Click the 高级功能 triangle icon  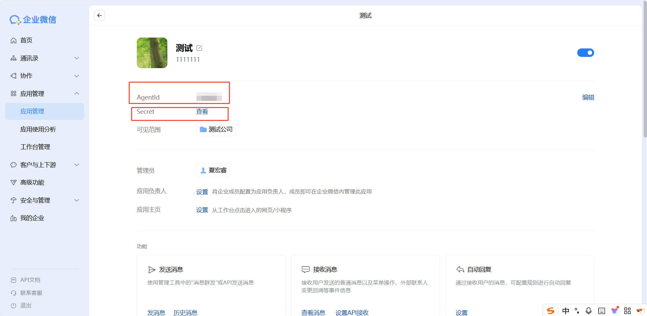pyautogui.click(x=14, y=183)
